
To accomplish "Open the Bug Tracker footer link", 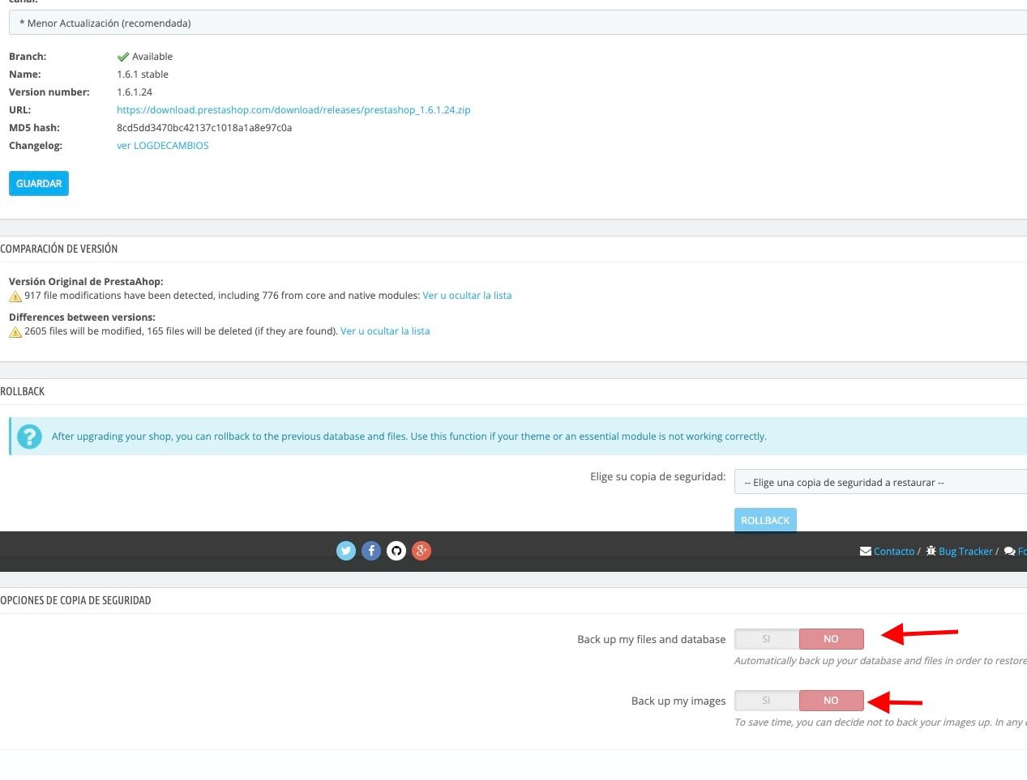I will coord(965,552).
